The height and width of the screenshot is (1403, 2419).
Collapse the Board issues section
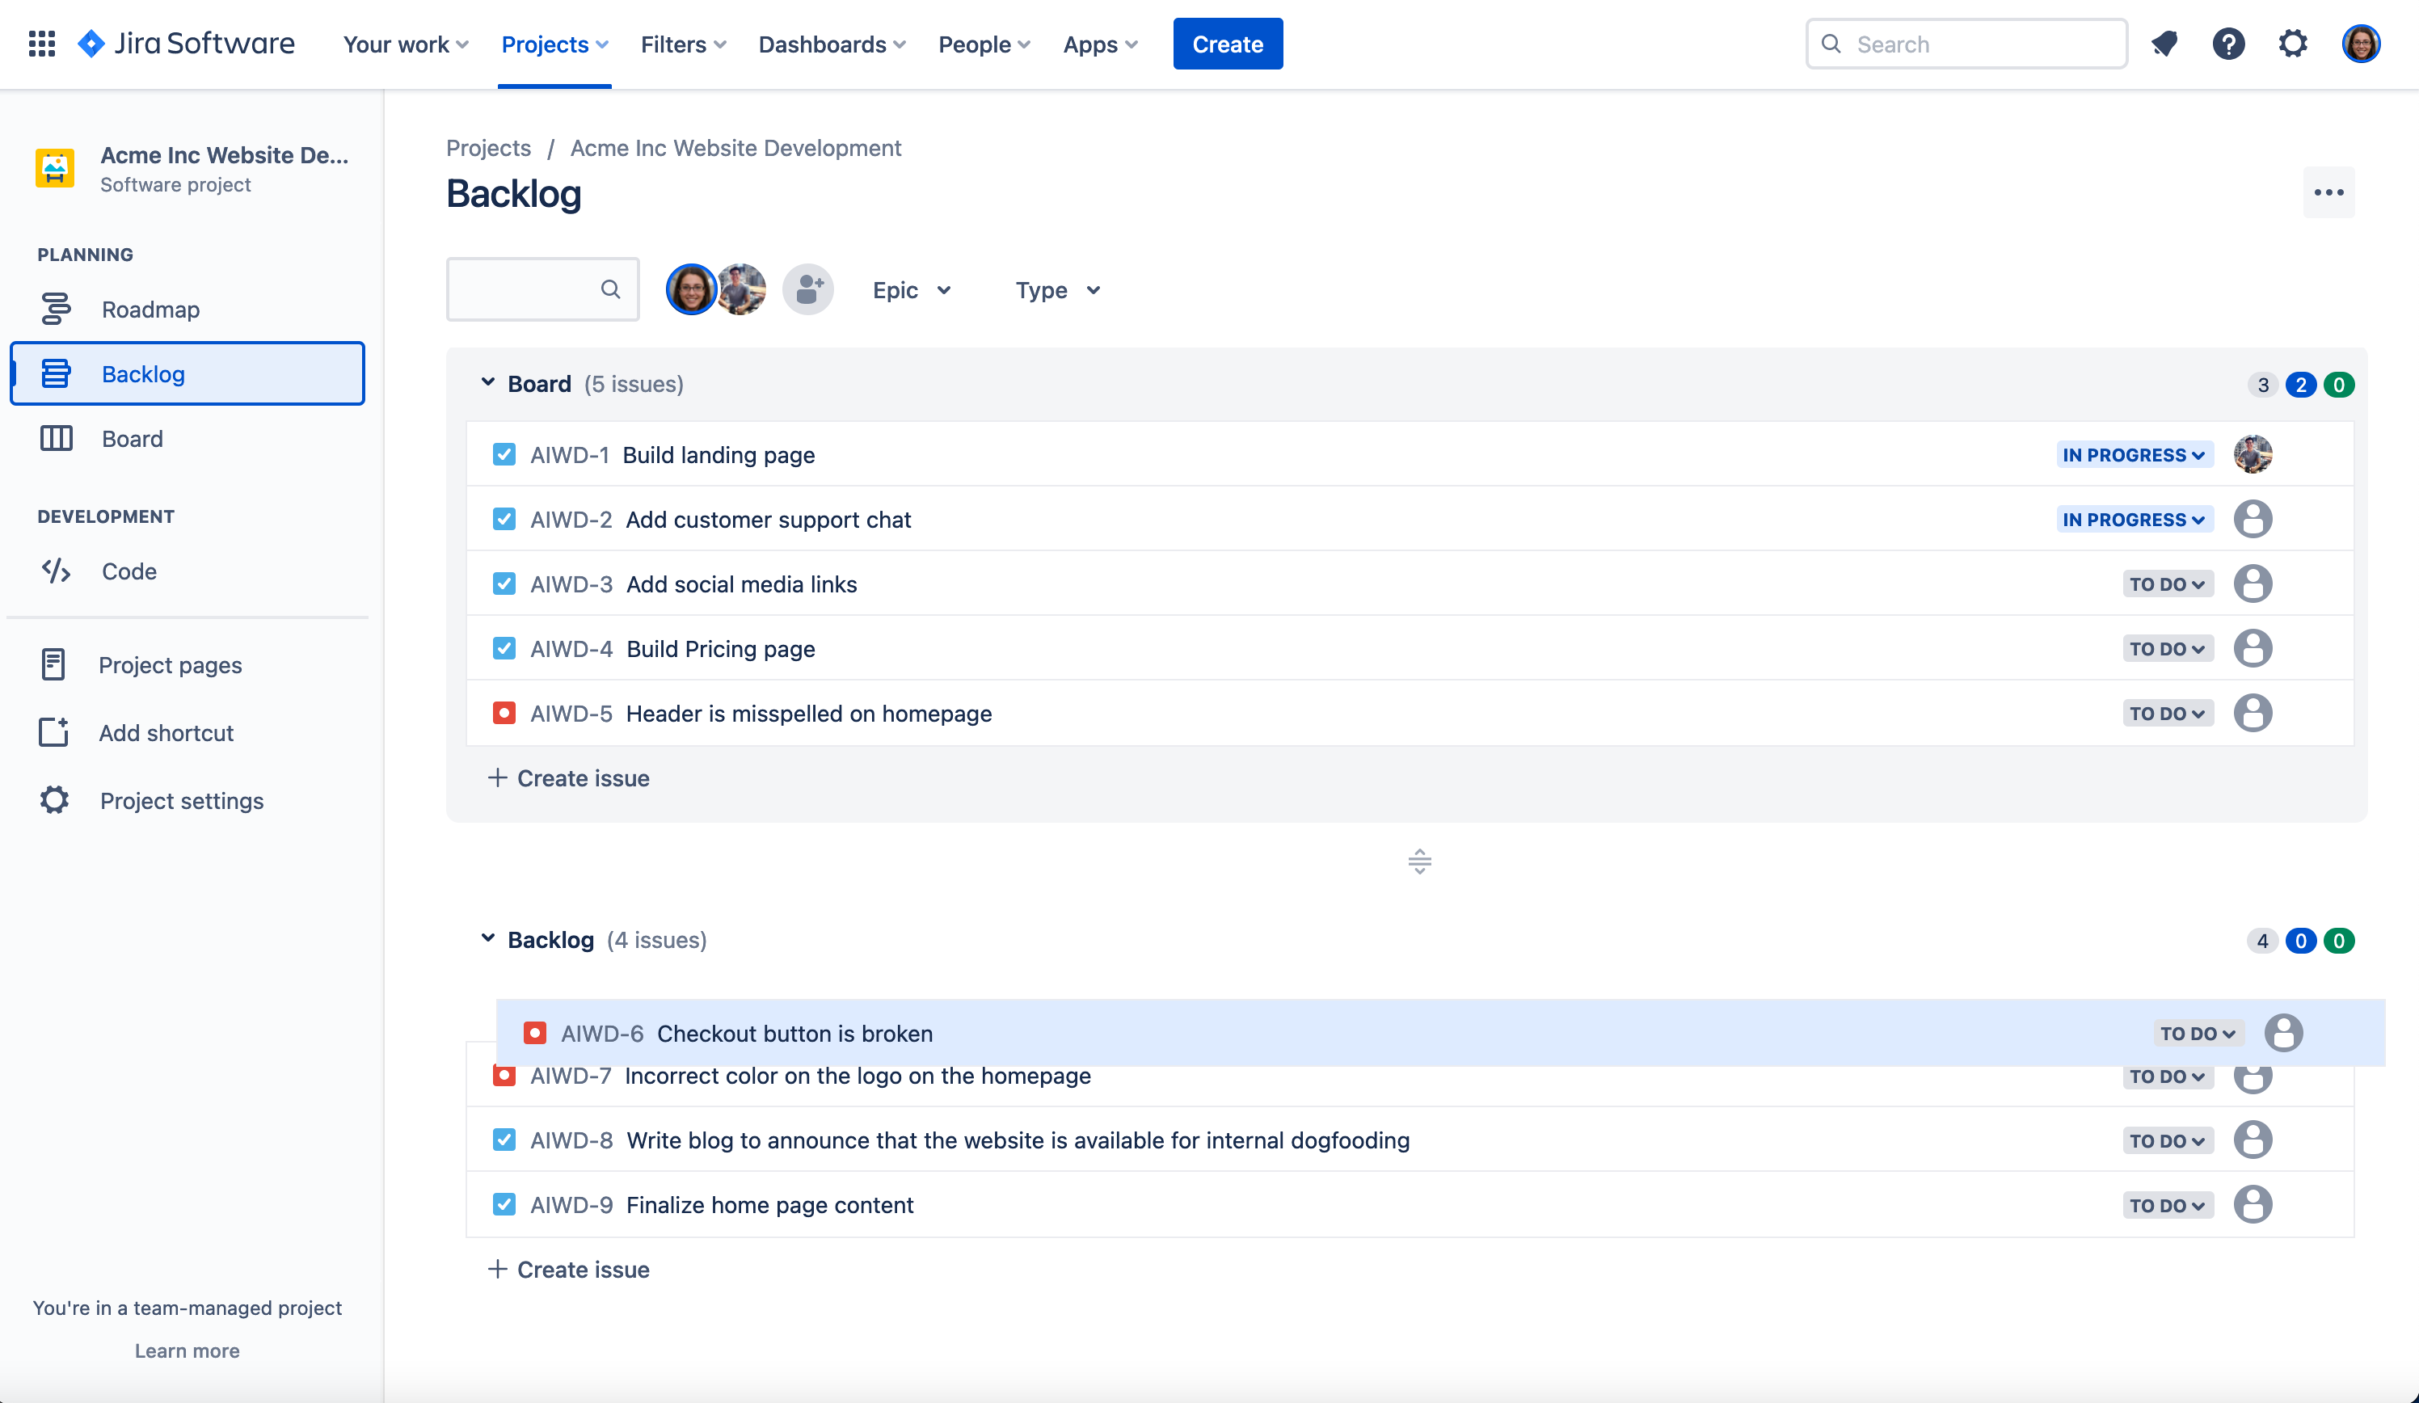click(x=487, y=383)
